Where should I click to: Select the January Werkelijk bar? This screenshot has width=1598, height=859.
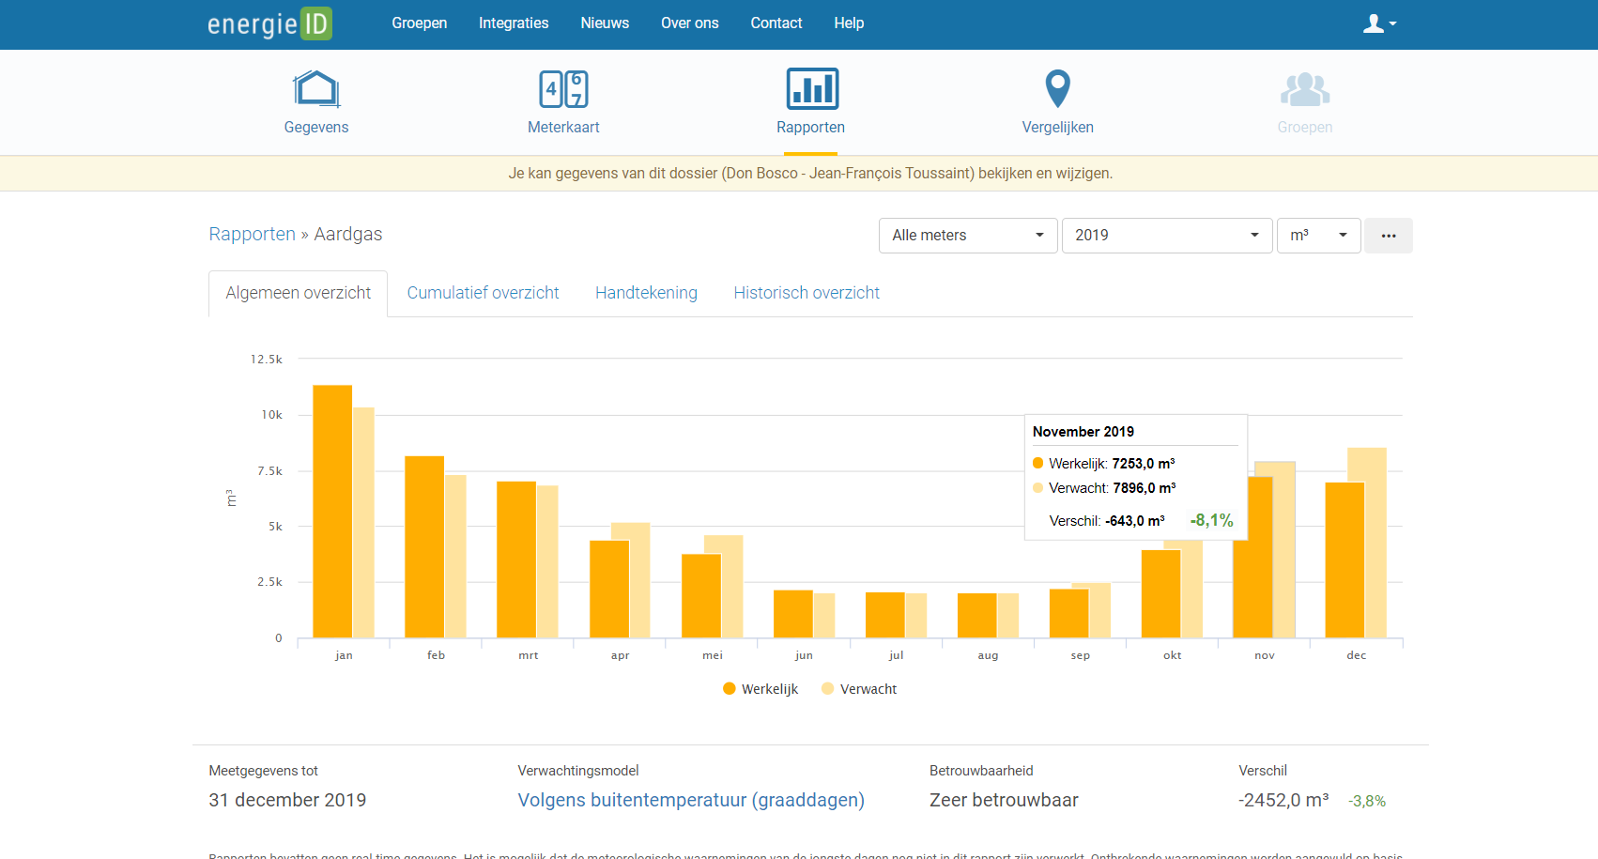click(x=332, y=512)
